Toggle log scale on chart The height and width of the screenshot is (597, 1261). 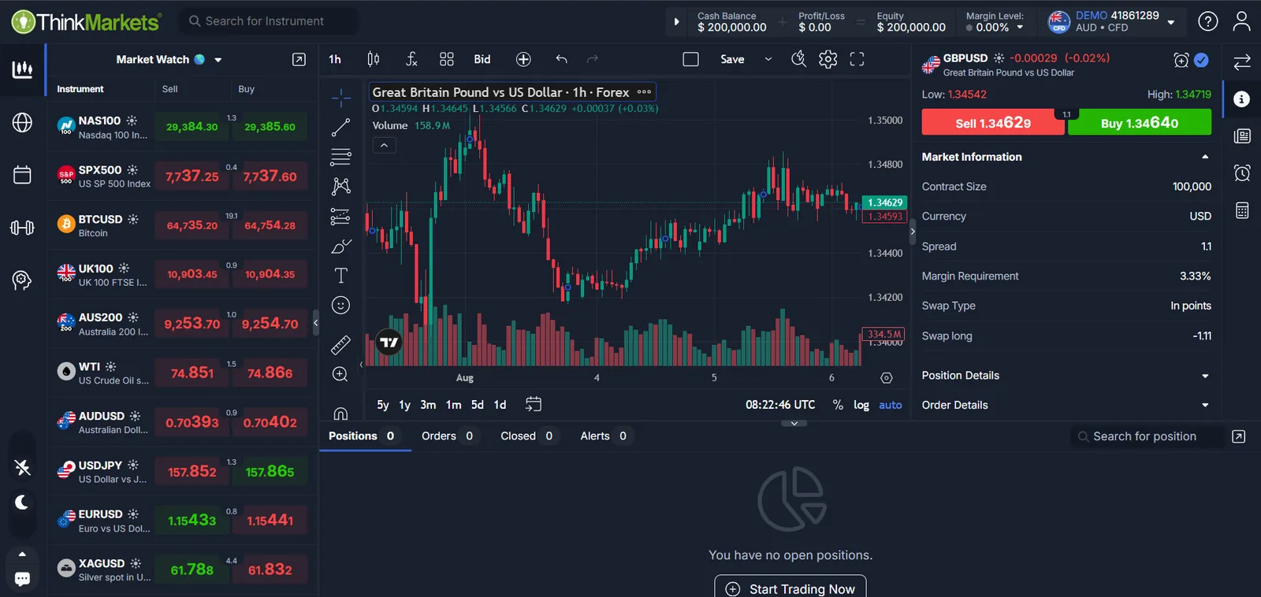pyautogui.click(x=861, y=405)
